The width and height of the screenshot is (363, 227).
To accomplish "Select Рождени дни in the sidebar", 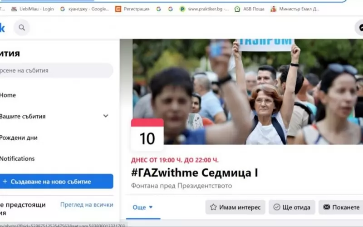I will click(x=19, y=138).
